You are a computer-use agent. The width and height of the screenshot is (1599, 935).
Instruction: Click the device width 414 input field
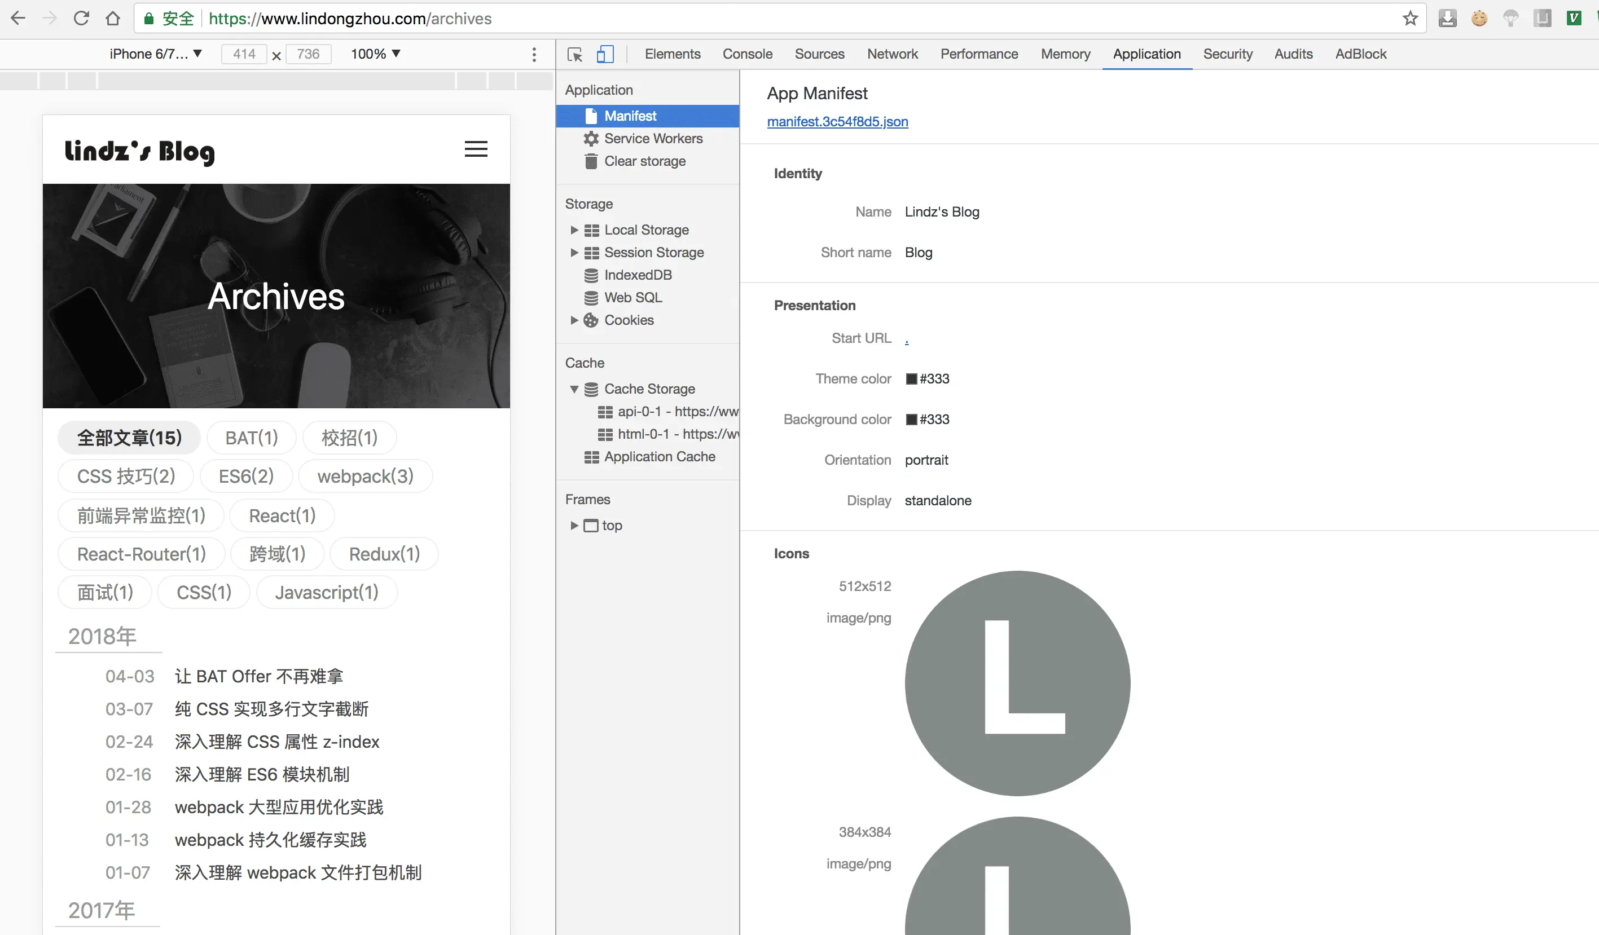244,54
